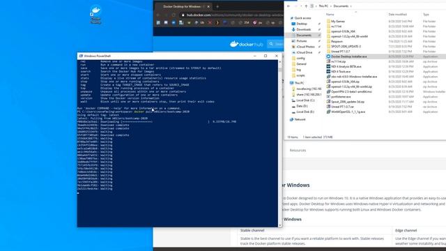This screenshot has width=446, height=251.
Task: Click the PowerShell scrollbar up arrow
Action: pyautogui.click(x=280, y=61)
